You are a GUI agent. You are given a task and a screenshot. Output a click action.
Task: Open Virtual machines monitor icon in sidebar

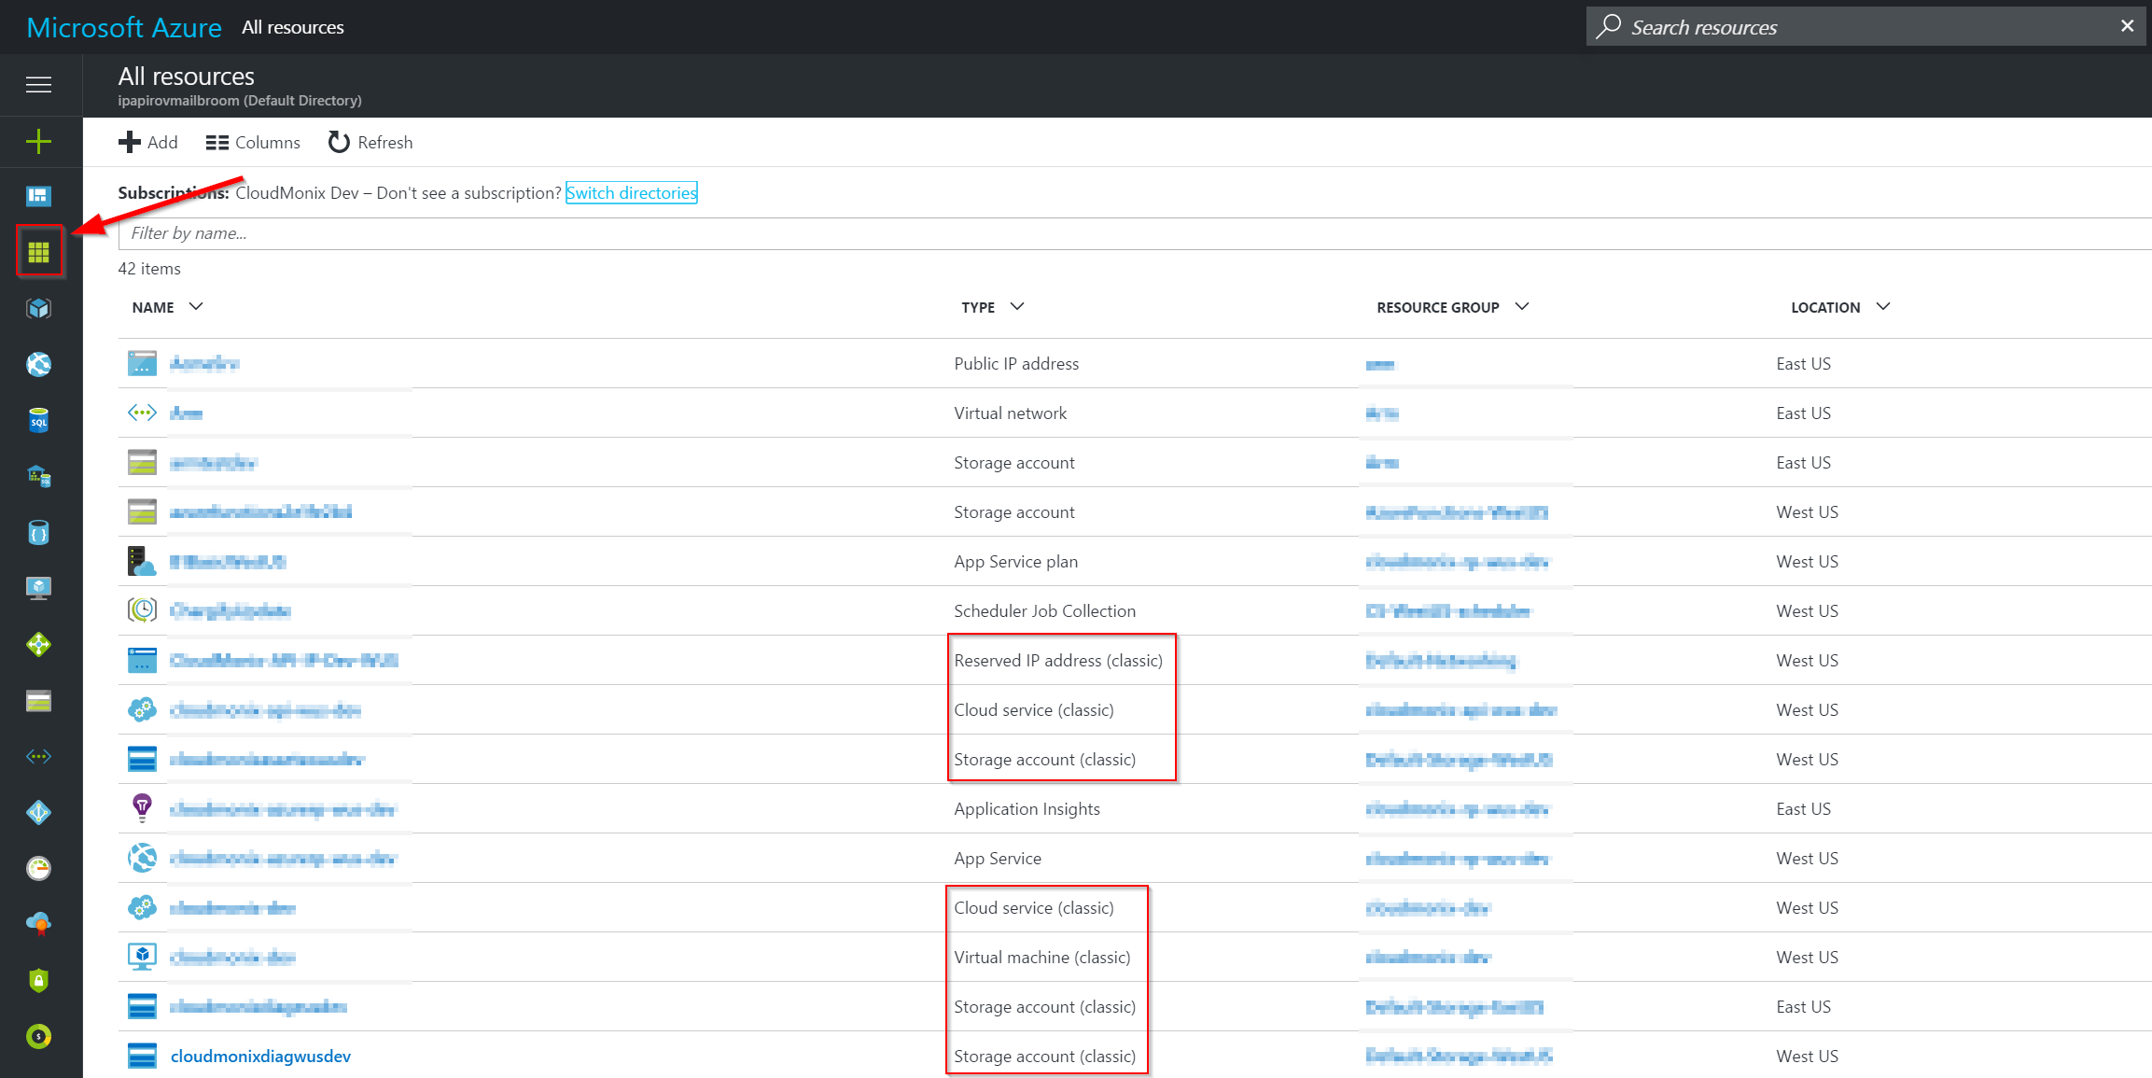pos(38,588)
